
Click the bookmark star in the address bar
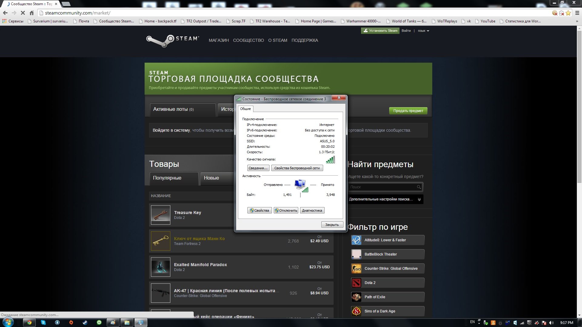coord(568,13)
